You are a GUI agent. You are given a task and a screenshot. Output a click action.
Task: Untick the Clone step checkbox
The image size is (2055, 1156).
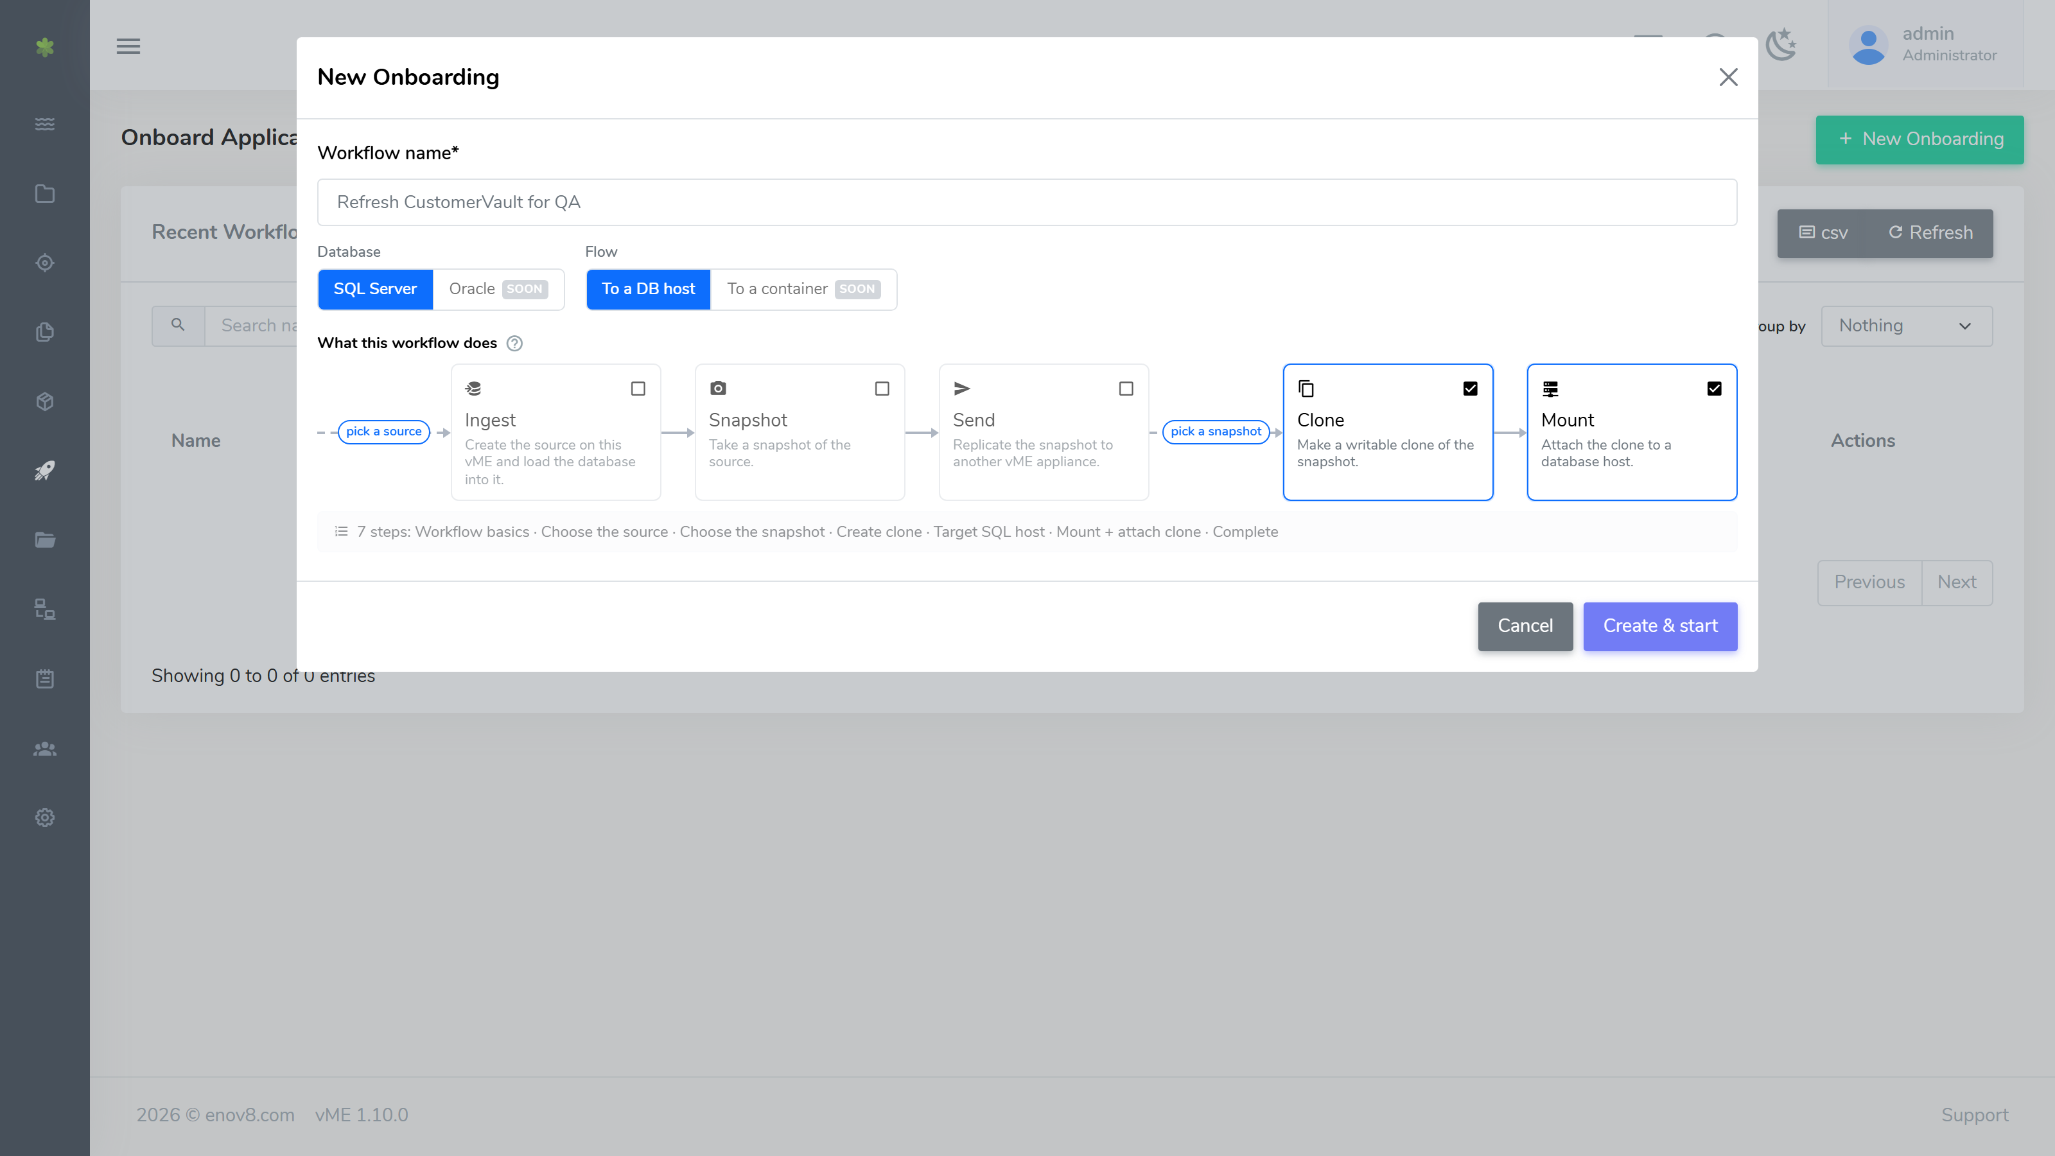coord(1469,389)
